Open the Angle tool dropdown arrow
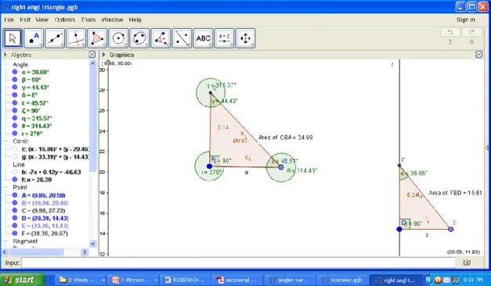Viewport: 491px width, 286px height. (168, 45)
